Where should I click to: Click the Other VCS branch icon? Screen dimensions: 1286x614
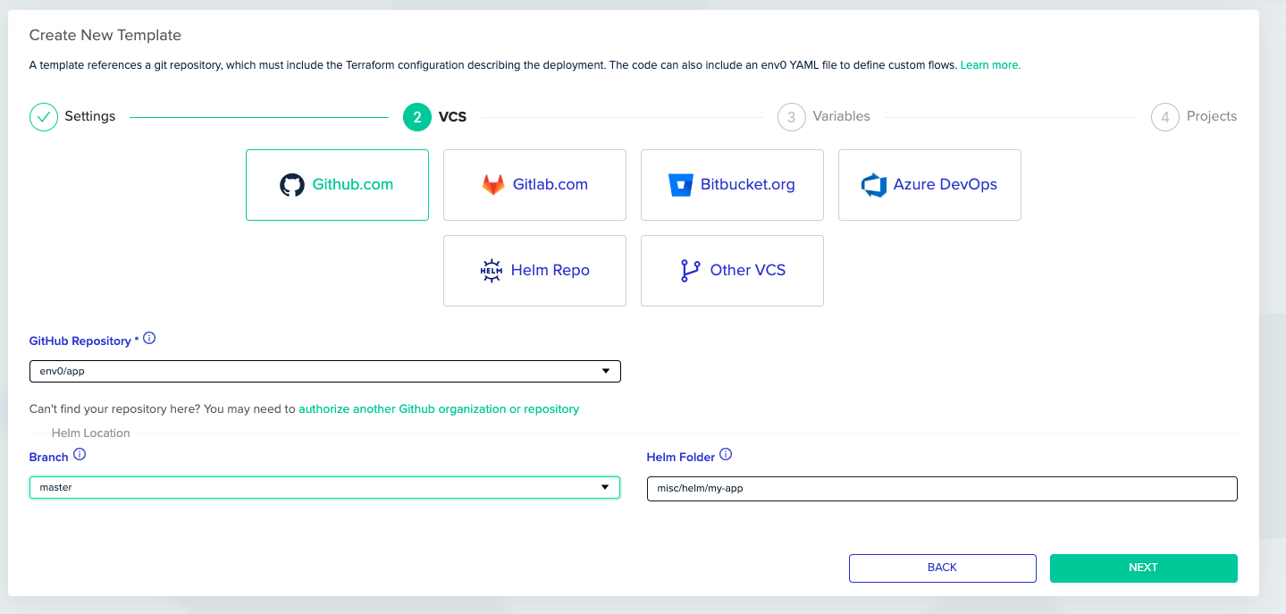click(690, 271)
